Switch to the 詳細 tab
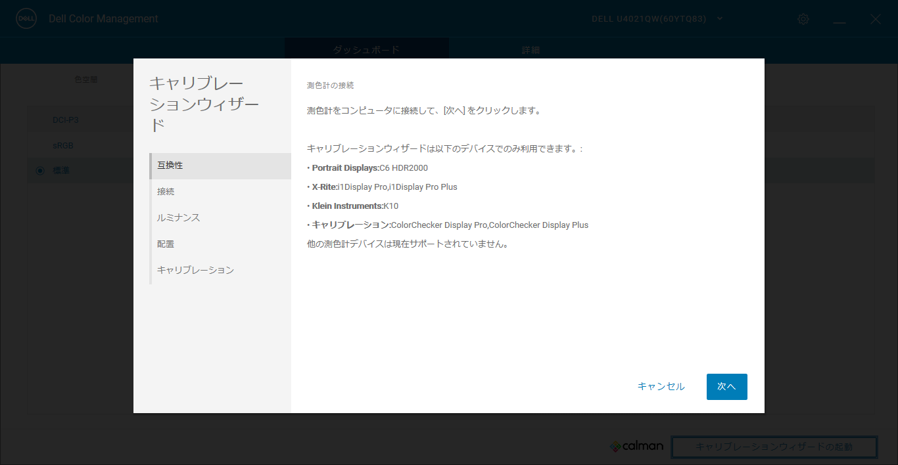The height and width of the screenshot is (465, 898). [531, 49]
